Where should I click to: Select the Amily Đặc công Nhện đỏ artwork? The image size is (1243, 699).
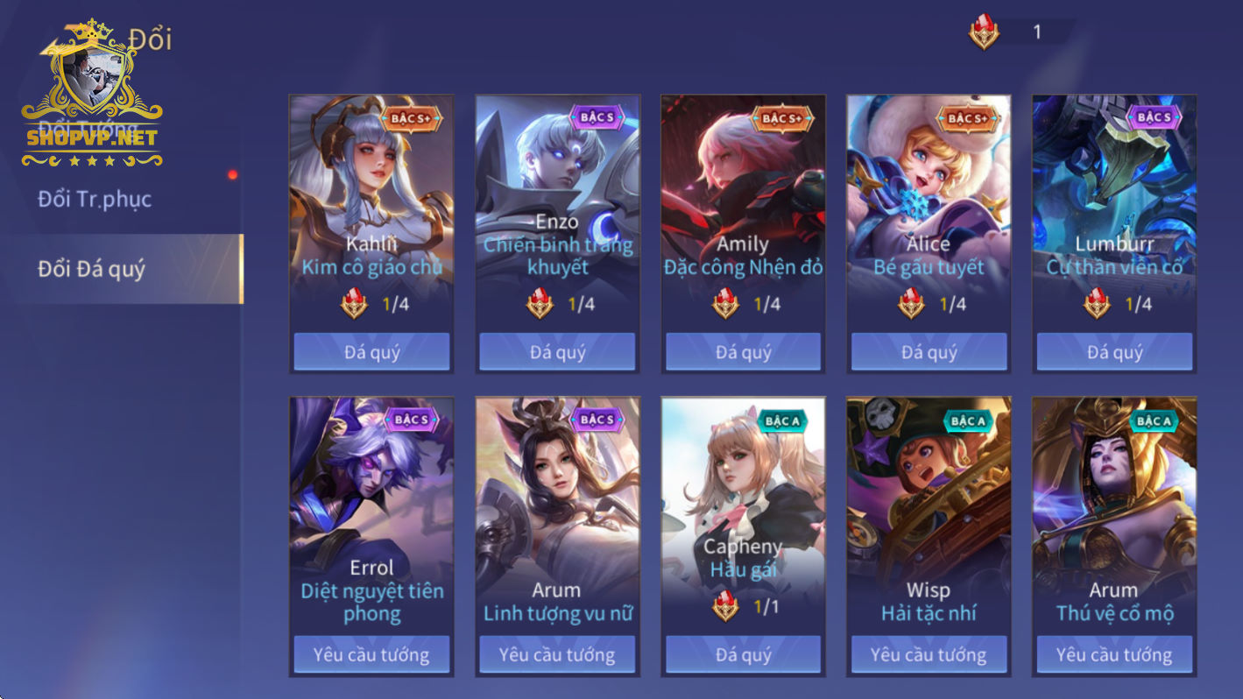(743, 210)
